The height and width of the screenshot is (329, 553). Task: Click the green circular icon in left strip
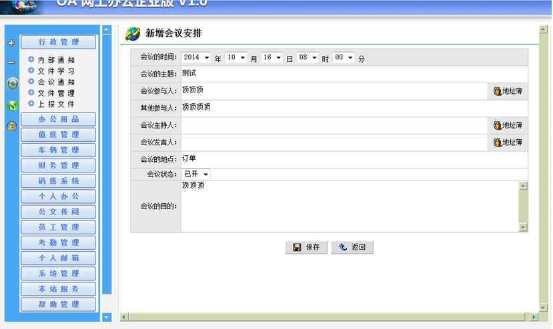11,105
